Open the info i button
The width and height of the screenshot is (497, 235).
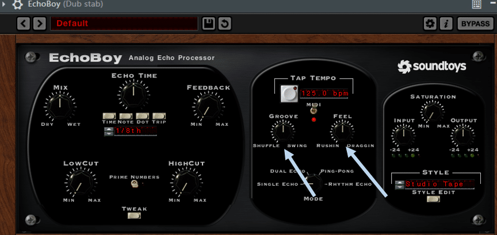tap(446, 24)
